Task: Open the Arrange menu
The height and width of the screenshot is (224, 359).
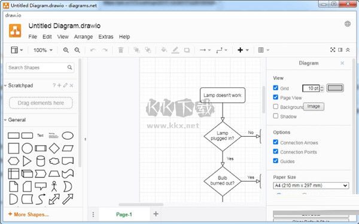Action: point(83,37)
